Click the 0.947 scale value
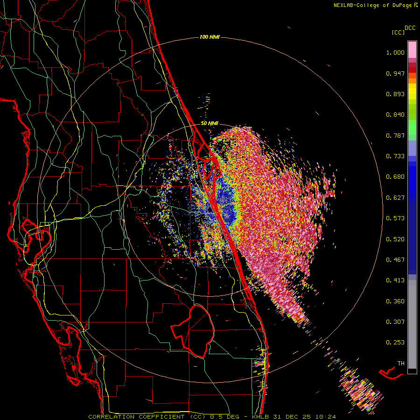 coord(395,73)
